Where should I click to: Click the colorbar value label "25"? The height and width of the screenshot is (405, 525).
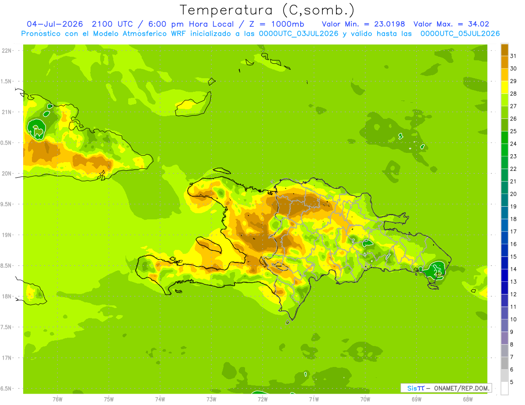pos(514,131)
